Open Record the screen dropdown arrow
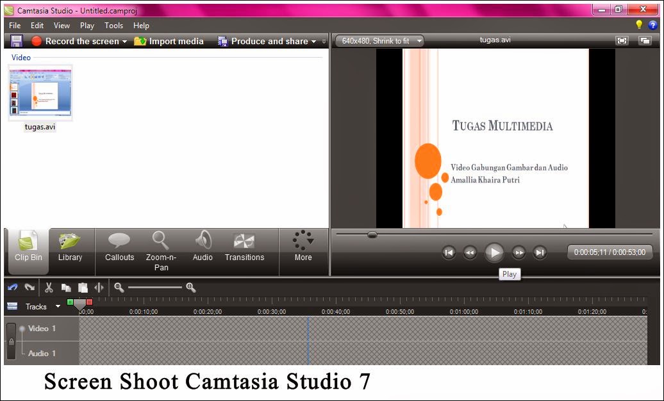664x401 pixels. point(124,42)
